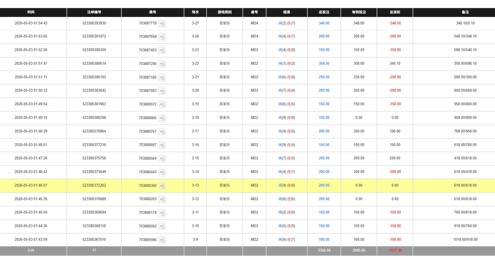This screenshot has width=495, height=256.
Task: Select subtotal count 17
Action: coord(94,250)
